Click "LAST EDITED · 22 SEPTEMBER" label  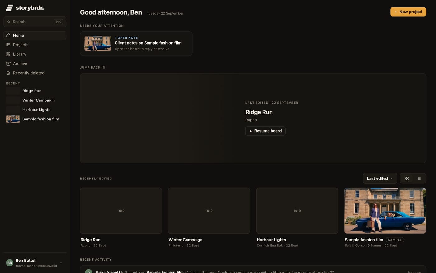click(x=272, y=103)
